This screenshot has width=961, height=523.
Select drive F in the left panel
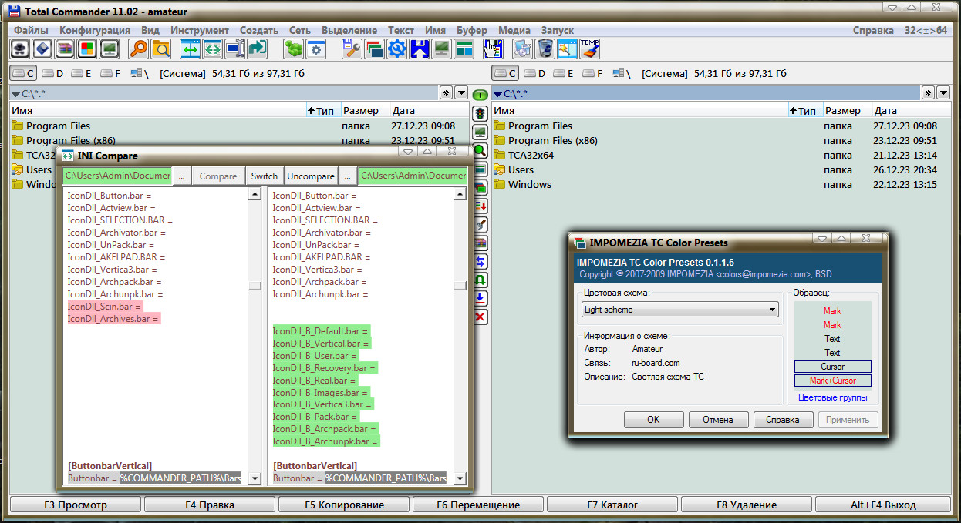tap(110, 73)
